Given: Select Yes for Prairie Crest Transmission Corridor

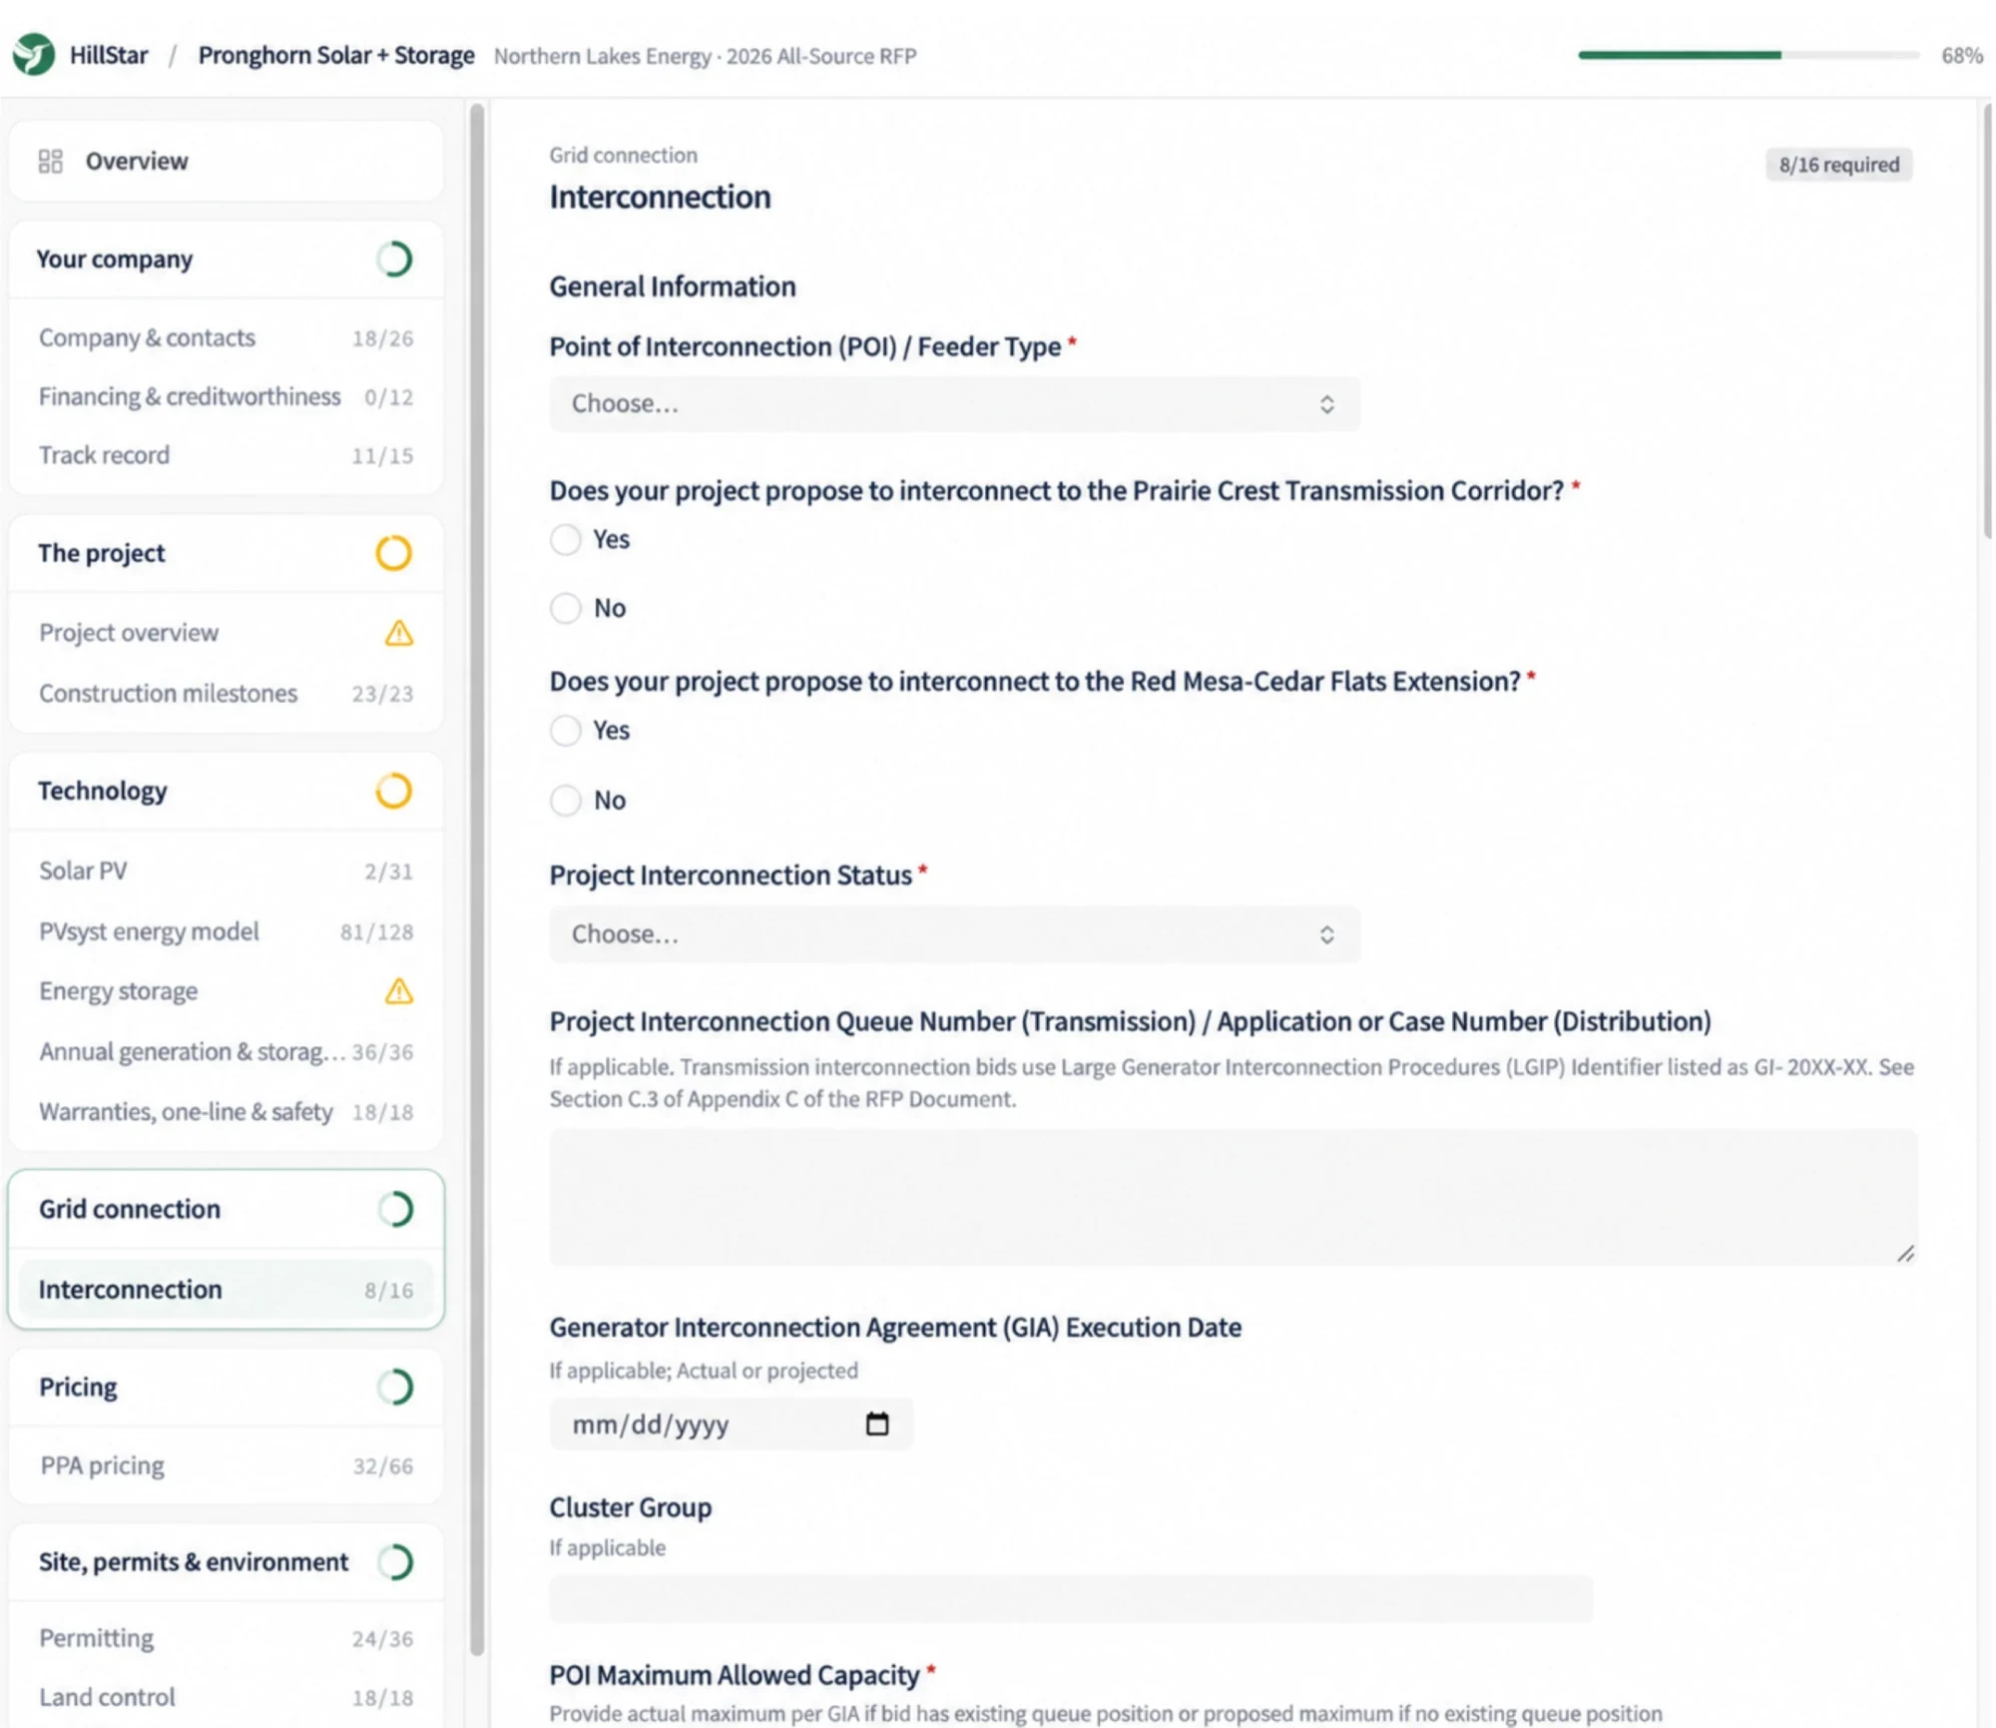Looking at the screenshot, I should [566, 539].
